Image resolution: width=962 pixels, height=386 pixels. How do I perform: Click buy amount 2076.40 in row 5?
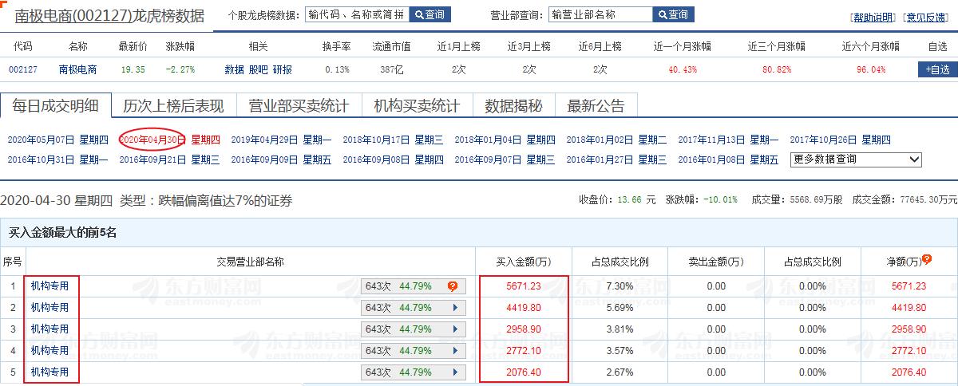pos(524,372)
